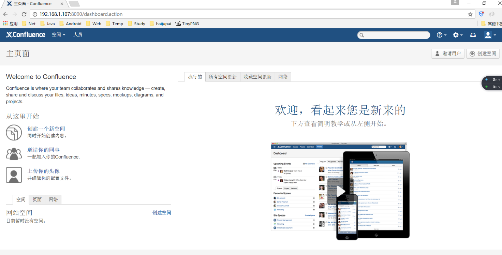Click the Welcome to Confluence heading
The width and height of the screenshot is (502, 255).
click(41, 77)
